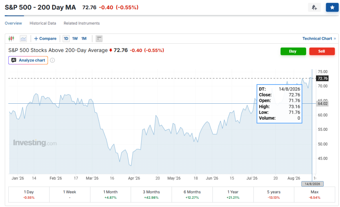This screenshot has width=340, height=207.
Task: Select the 1 Week time range
Action: point(70,194)
